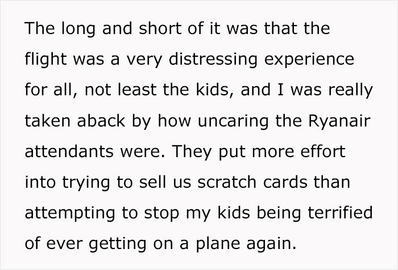The width and height of the screenshot is (398, 270).
Task: Click the word "aback" after taken
Action: click(x=101, y=121)
